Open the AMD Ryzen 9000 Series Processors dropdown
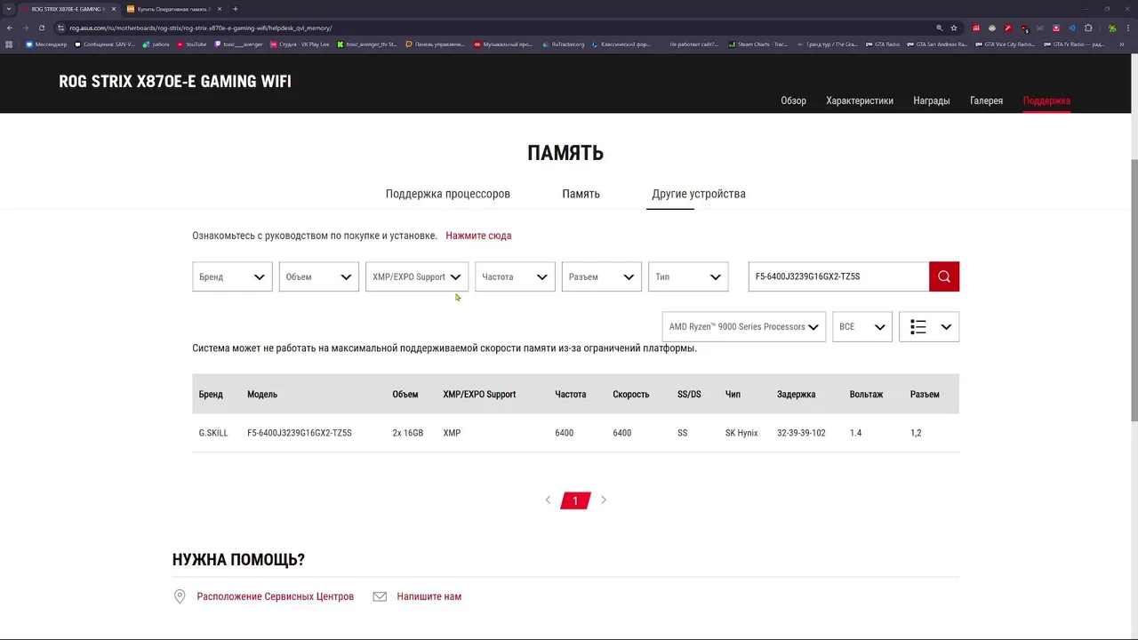 tap(744, 327)
